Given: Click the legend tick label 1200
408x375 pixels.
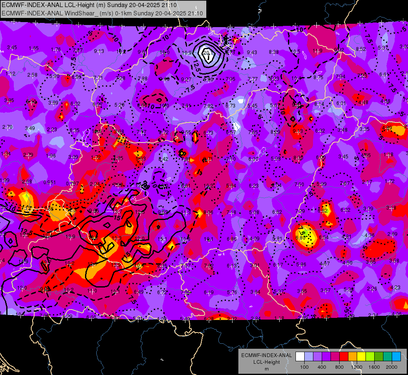Looking at the screenshot, I should point(357,367).
